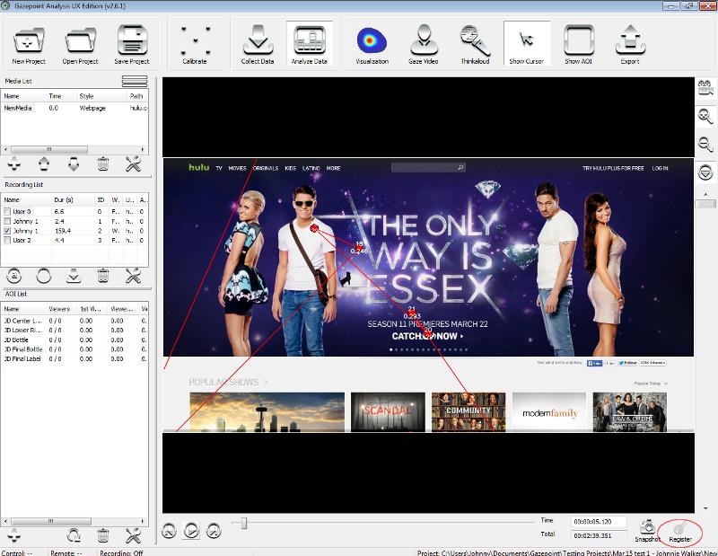
Task: Click the Style column header in Media List
Action: pyautogui.click(x=101, y=96)
